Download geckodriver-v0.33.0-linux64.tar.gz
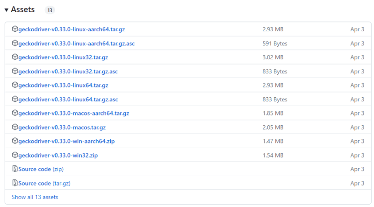Image resolution: width=374 pixels, height=207 pixels. [63, 86]
